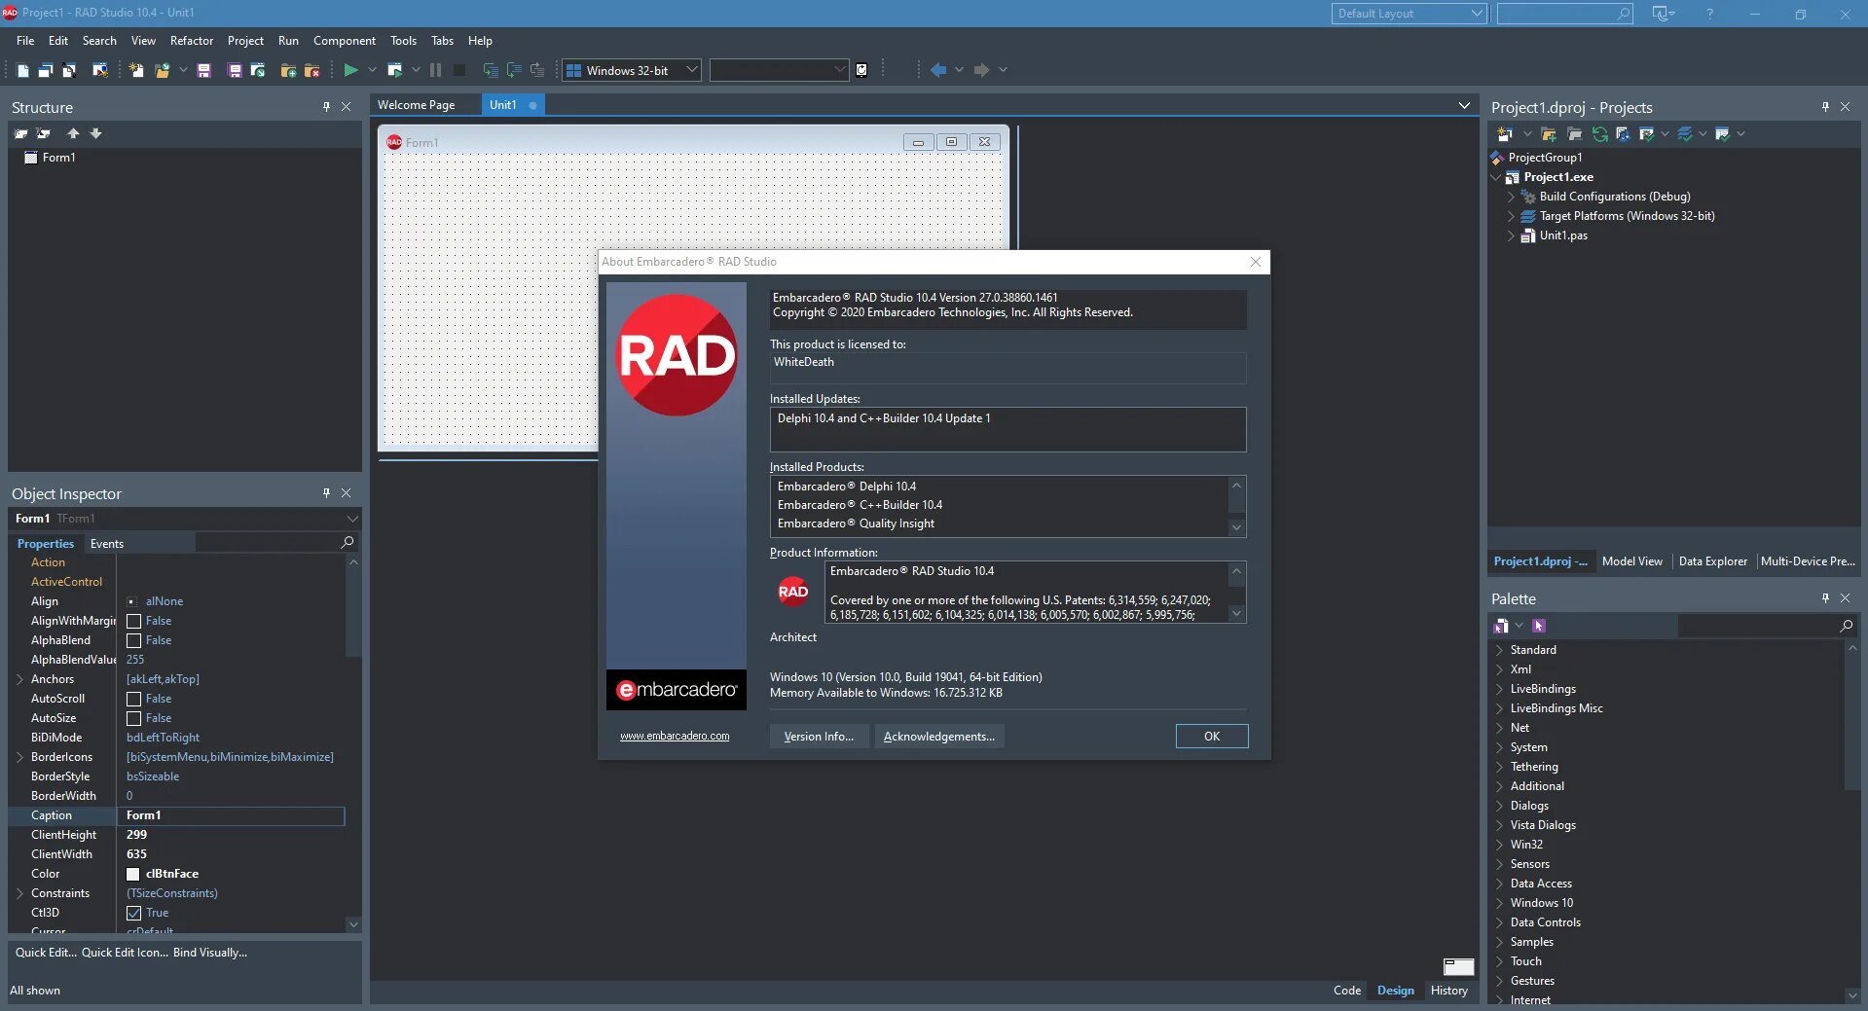1868x1011 pixels.
Task: Pin the Structure panel
Action: [x=326, y=107]
